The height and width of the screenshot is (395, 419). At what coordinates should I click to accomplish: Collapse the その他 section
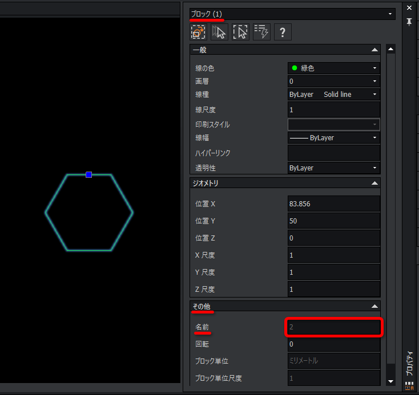[374, 306]
